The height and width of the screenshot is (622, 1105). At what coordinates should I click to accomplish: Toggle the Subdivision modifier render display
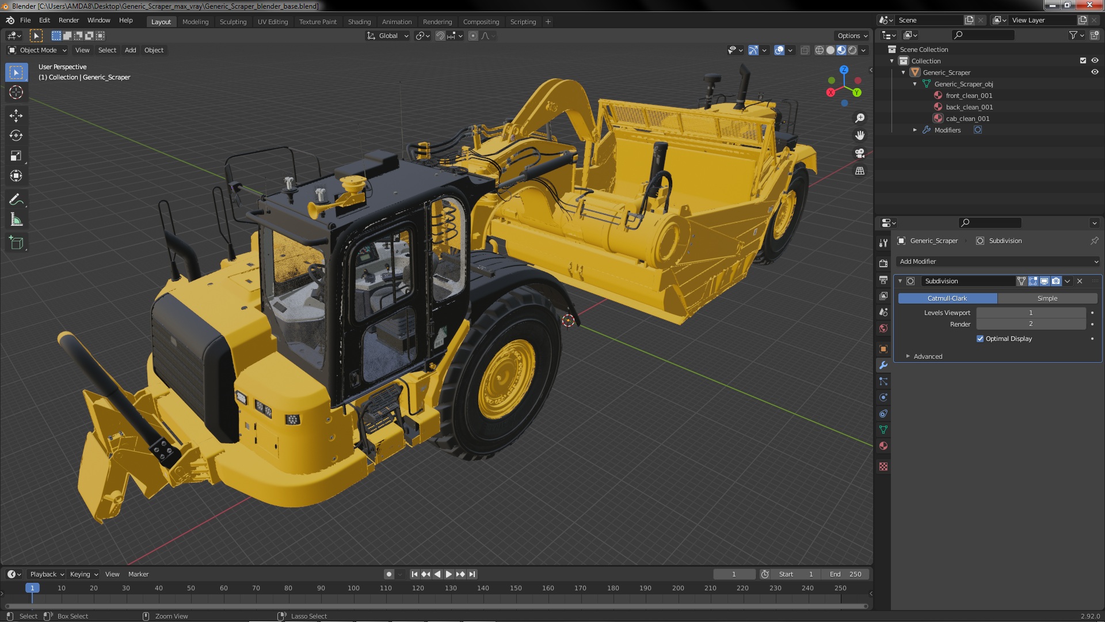point(1056,281)
